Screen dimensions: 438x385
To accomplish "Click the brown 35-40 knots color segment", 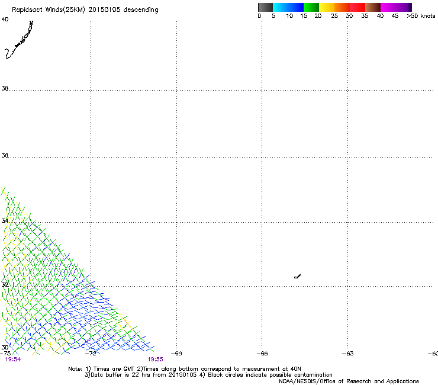I will pyautogui.click(x=373, y=7).
